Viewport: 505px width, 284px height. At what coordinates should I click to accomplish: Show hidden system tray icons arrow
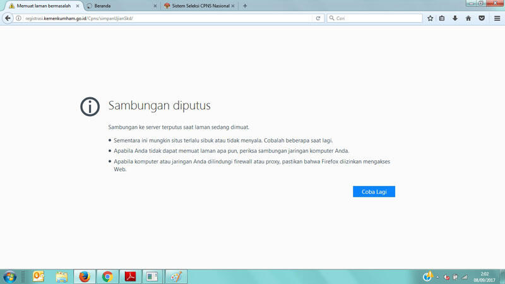click(437, 277)
